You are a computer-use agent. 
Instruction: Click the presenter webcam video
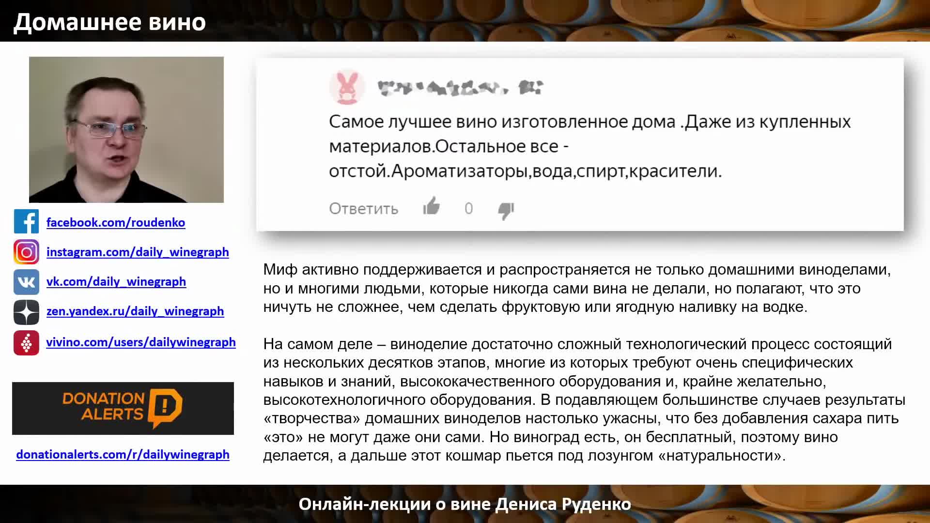(x=126, y=129)
